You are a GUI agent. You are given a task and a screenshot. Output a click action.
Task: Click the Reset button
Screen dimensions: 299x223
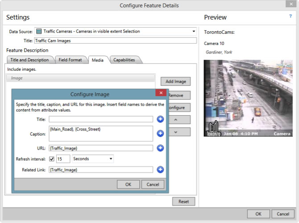pos(183,202)
